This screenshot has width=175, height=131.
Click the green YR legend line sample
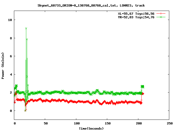pyautogui.click(x=161, y=17)
